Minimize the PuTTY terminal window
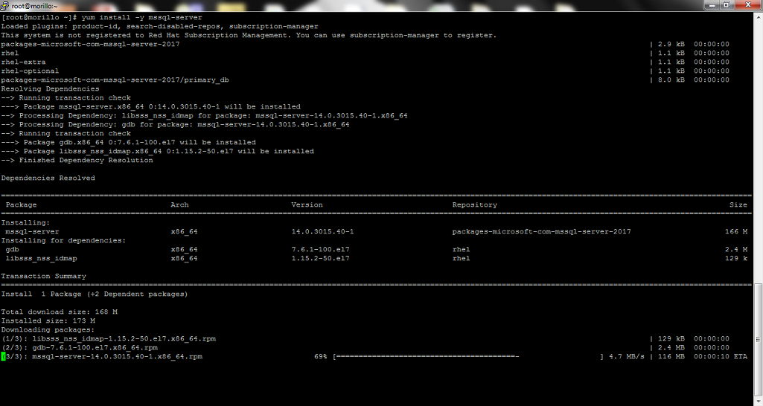 pos(712,4)
